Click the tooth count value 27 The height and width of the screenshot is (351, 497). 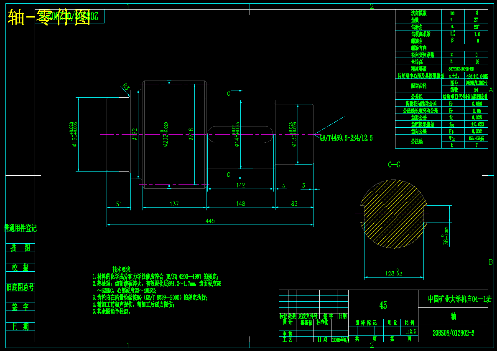tap(476, 20)
